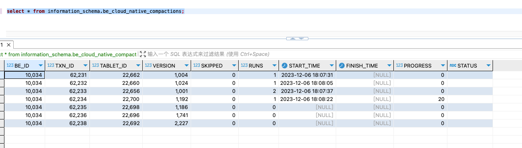The image size is (522, 148).
Task: Select VERSION cell 1,004
Action: point(166,75)
